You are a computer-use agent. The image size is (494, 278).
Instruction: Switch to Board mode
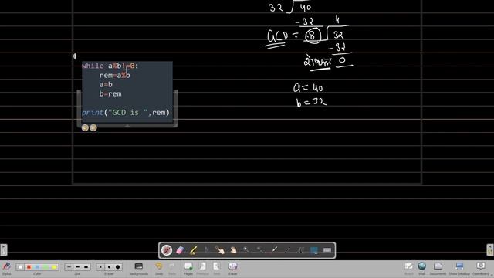click(408, 269)
